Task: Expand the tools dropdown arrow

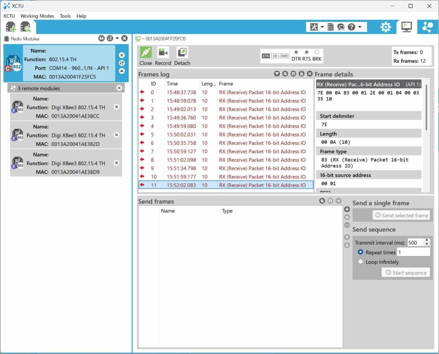Action: point(322,27)
